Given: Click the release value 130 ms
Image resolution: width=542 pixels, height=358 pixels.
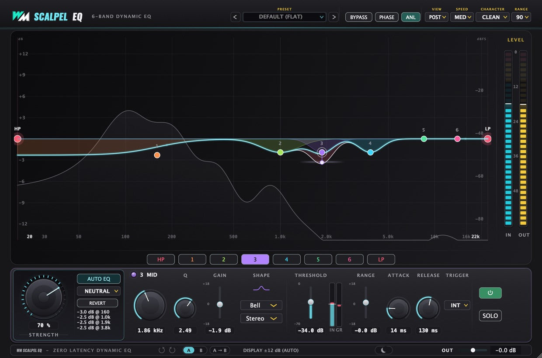Looking at the screenshot, I should [x=428, y=330].
